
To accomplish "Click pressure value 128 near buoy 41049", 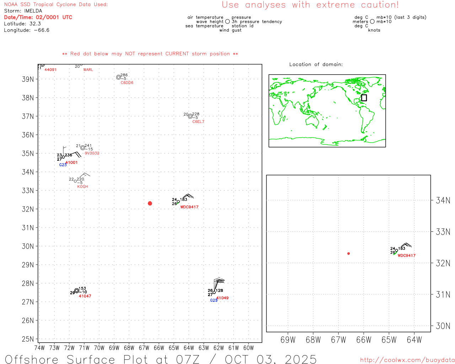I will [x=220, y=290].
